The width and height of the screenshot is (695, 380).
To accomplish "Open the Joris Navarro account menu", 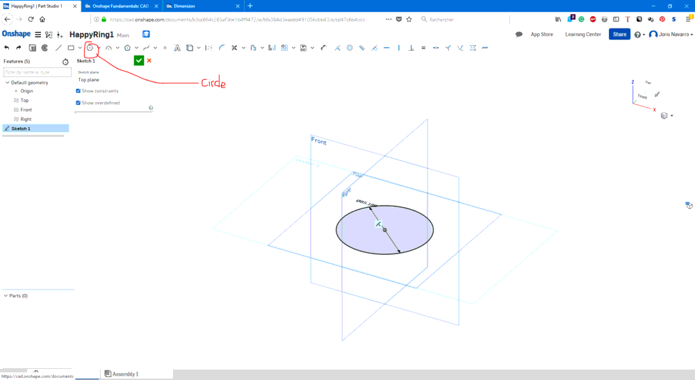I will 671,34.
